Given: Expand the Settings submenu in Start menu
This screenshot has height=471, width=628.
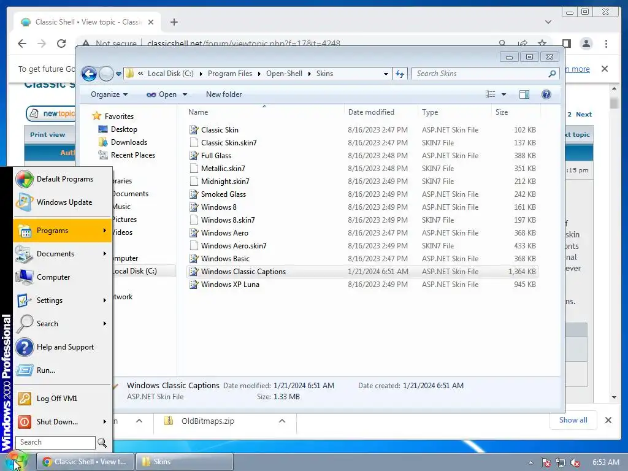Looking at the screenshot, I should 63,301.
